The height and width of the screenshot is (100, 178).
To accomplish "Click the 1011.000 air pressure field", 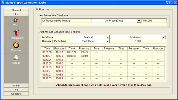I will [x=154, y=21].
